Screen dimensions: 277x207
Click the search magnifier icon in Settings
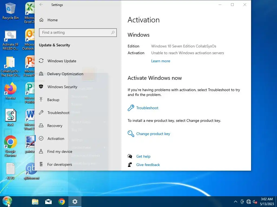[x=113, y=33]
